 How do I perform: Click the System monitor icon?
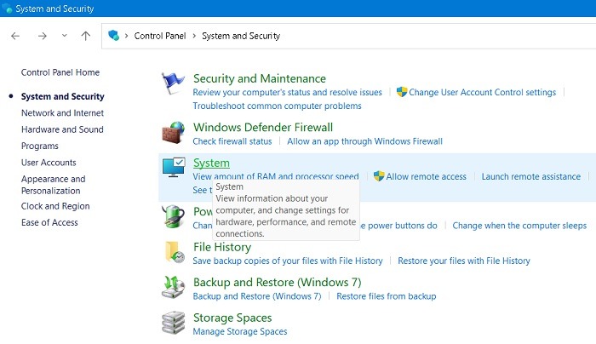174,169
